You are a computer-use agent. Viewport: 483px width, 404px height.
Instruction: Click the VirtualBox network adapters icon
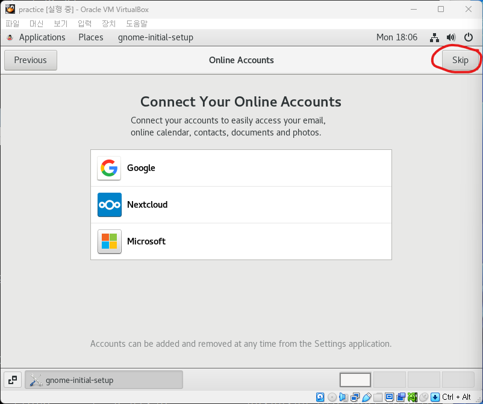[355, 397]
